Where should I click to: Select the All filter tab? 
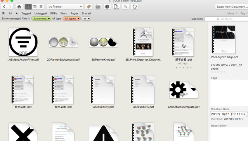(10, 14)
